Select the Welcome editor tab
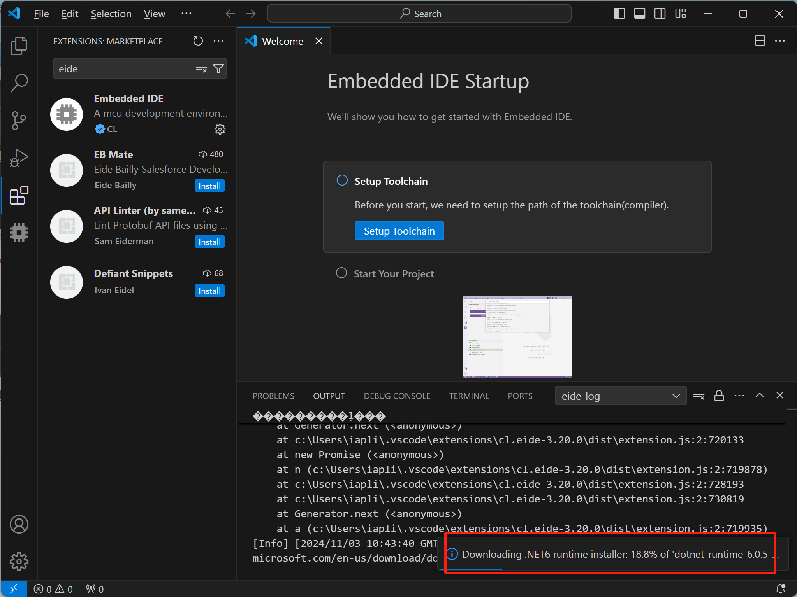 coord(283,41)
